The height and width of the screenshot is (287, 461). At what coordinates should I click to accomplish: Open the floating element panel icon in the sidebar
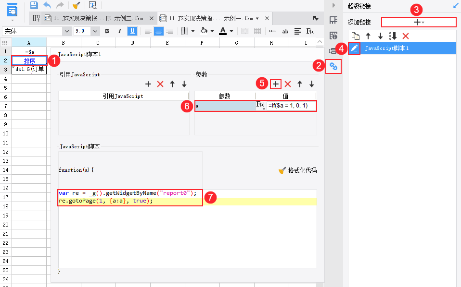[333, 51]
